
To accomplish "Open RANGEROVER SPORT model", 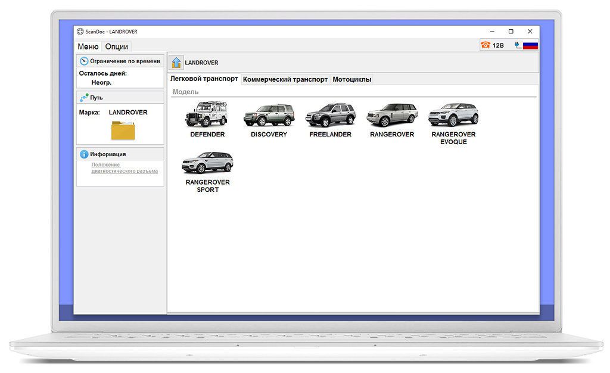I will [207, 163].
